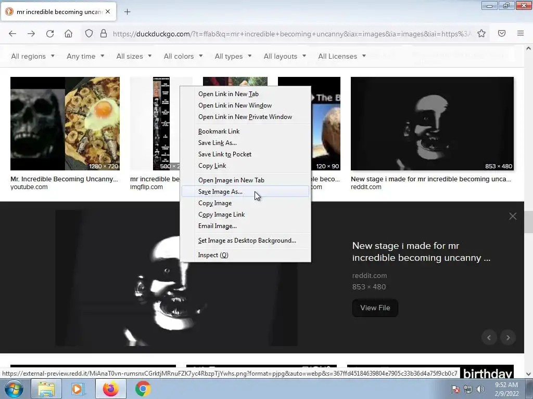View site security padlock details
This screenshot has height=399, width=533.
(104, 34)
